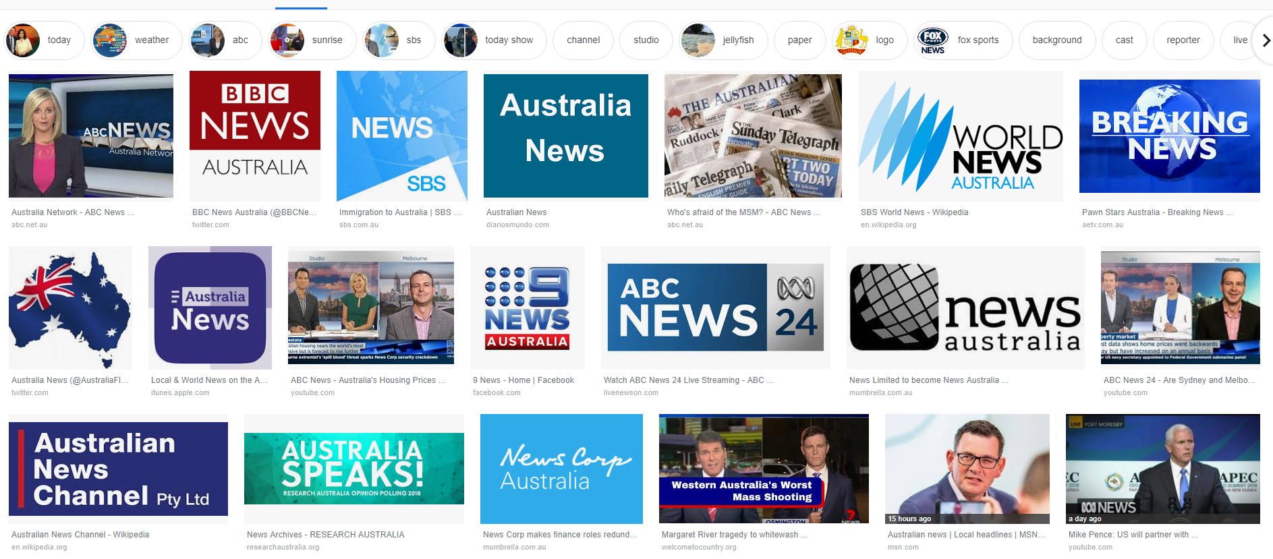Open 'News Archives - RESEARCH AUSTRALIA' link
This screenshot has height=559, width=1273.
[x=326, y=535]
